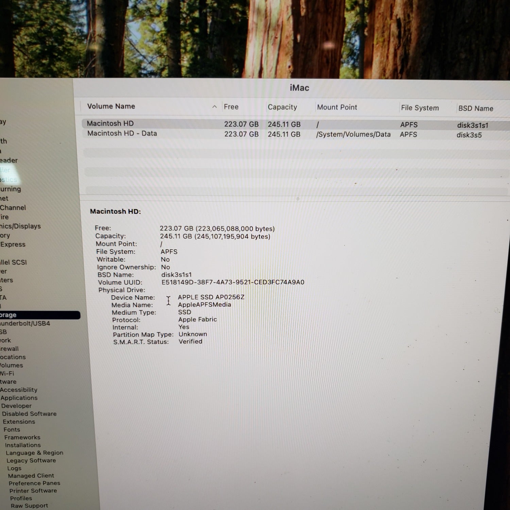Click the BSD Name column header
The image size is (510, 510).
pos(475,108)
